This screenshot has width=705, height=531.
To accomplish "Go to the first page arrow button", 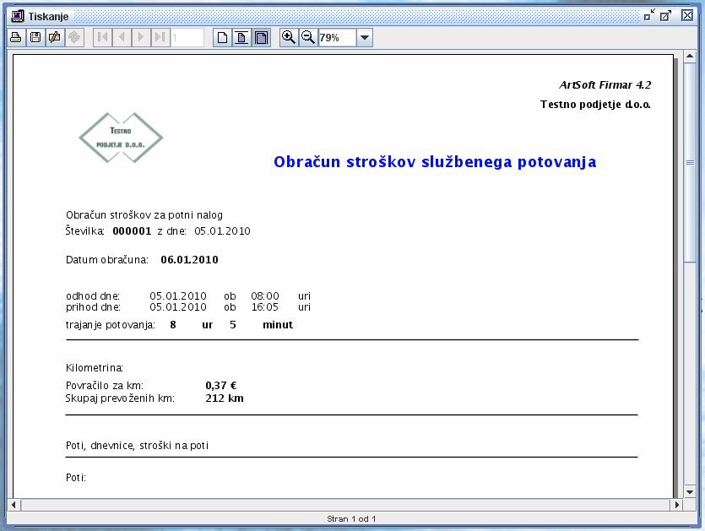I will click(101, 38).
